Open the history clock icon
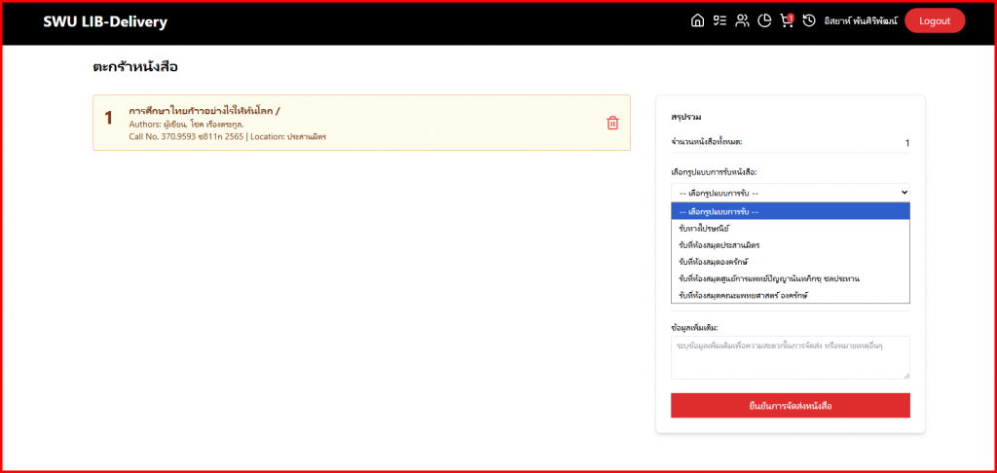 point(809,21)
